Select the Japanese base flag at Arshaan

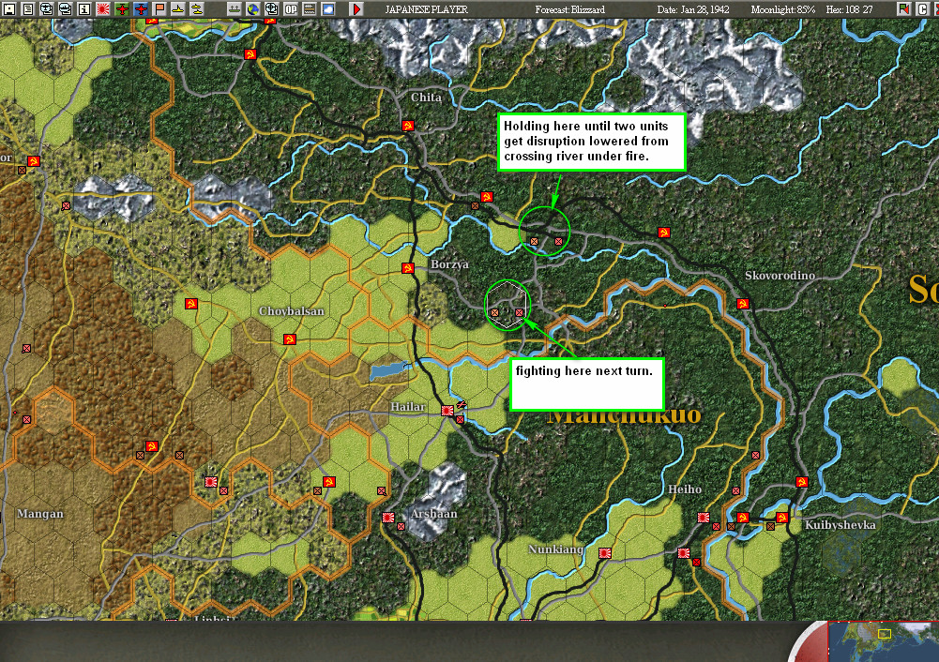[x=388, y=518]
